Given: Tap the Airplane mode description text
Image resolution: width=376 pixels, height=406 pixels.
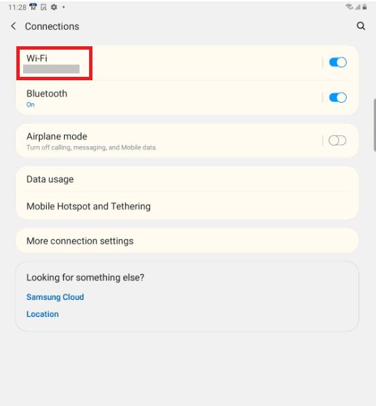Looking at the screenshot, I should tap(91, 148).
